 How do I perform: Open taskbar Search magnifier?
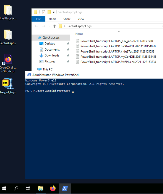pyautogui.click(x=16, y=188)
